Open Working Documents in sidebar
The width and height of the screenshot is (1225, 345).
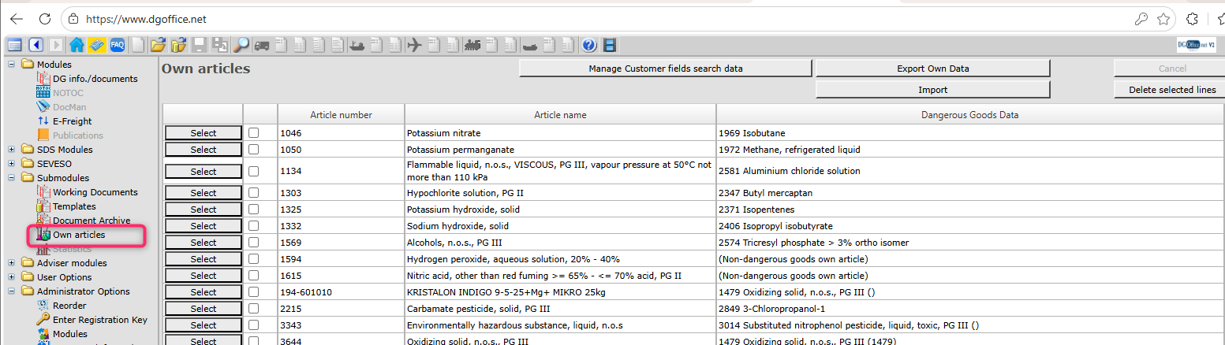[95, 192]
